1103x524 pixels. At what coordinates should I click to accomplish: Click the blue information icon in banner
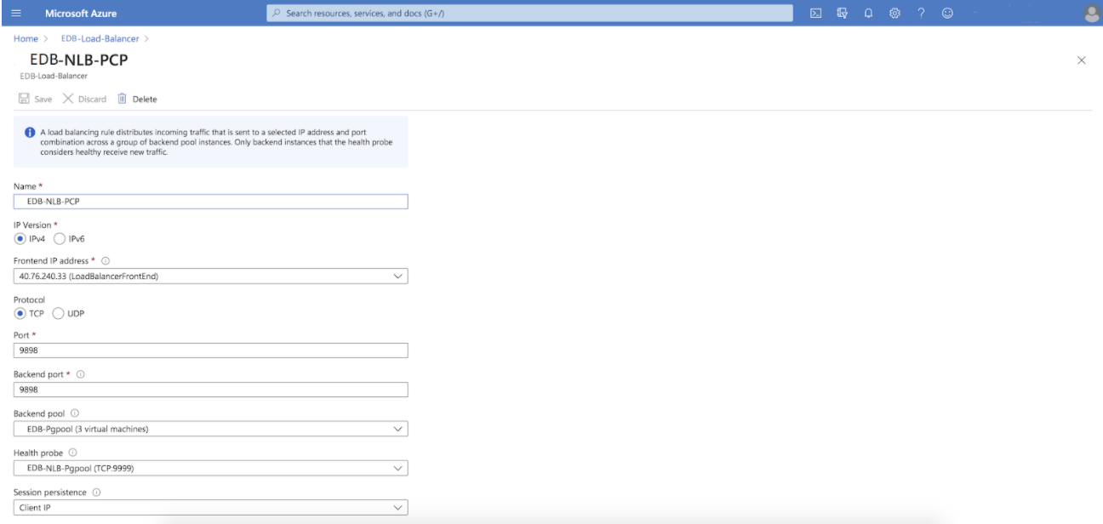point(30,133)
